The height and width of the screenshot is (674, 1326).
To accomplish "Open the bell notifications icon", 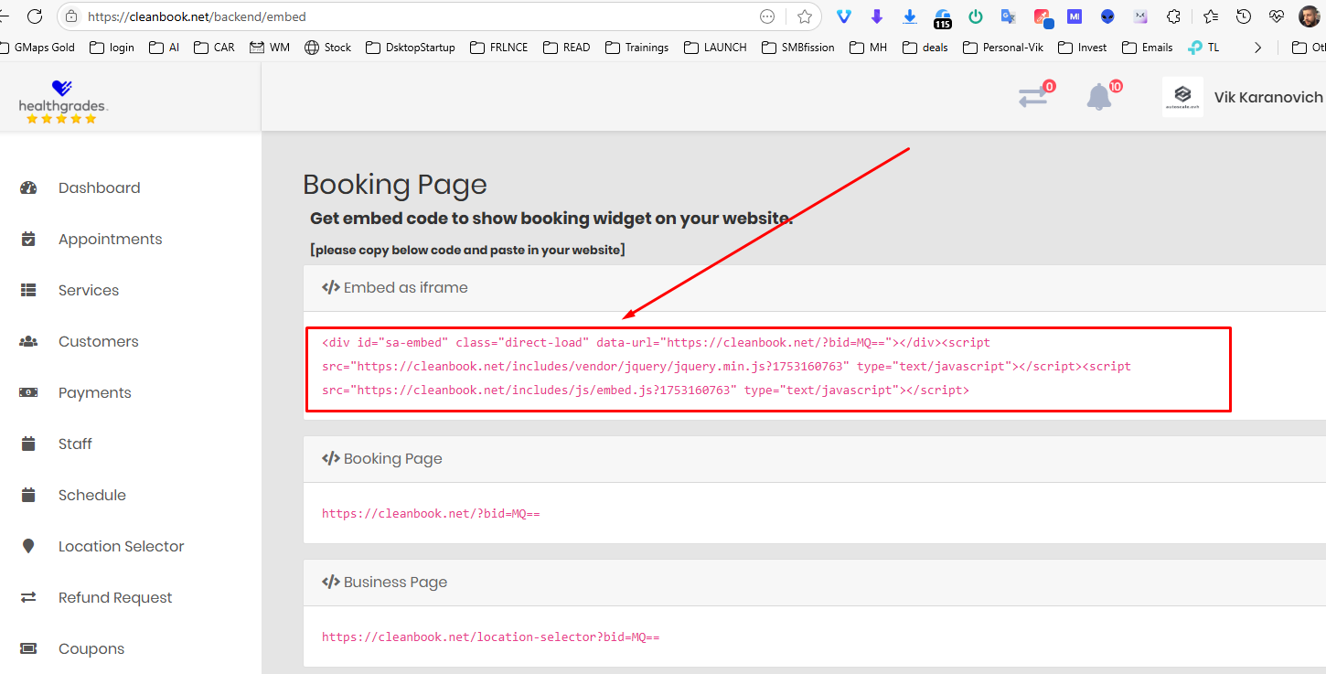I will coord(1100,96).
